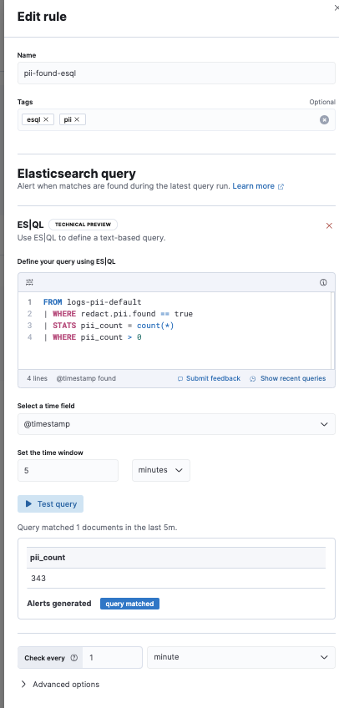The width and height of the screenshot is (339, 708).
Task: Remove the pii tag
Action: point(77,119)
